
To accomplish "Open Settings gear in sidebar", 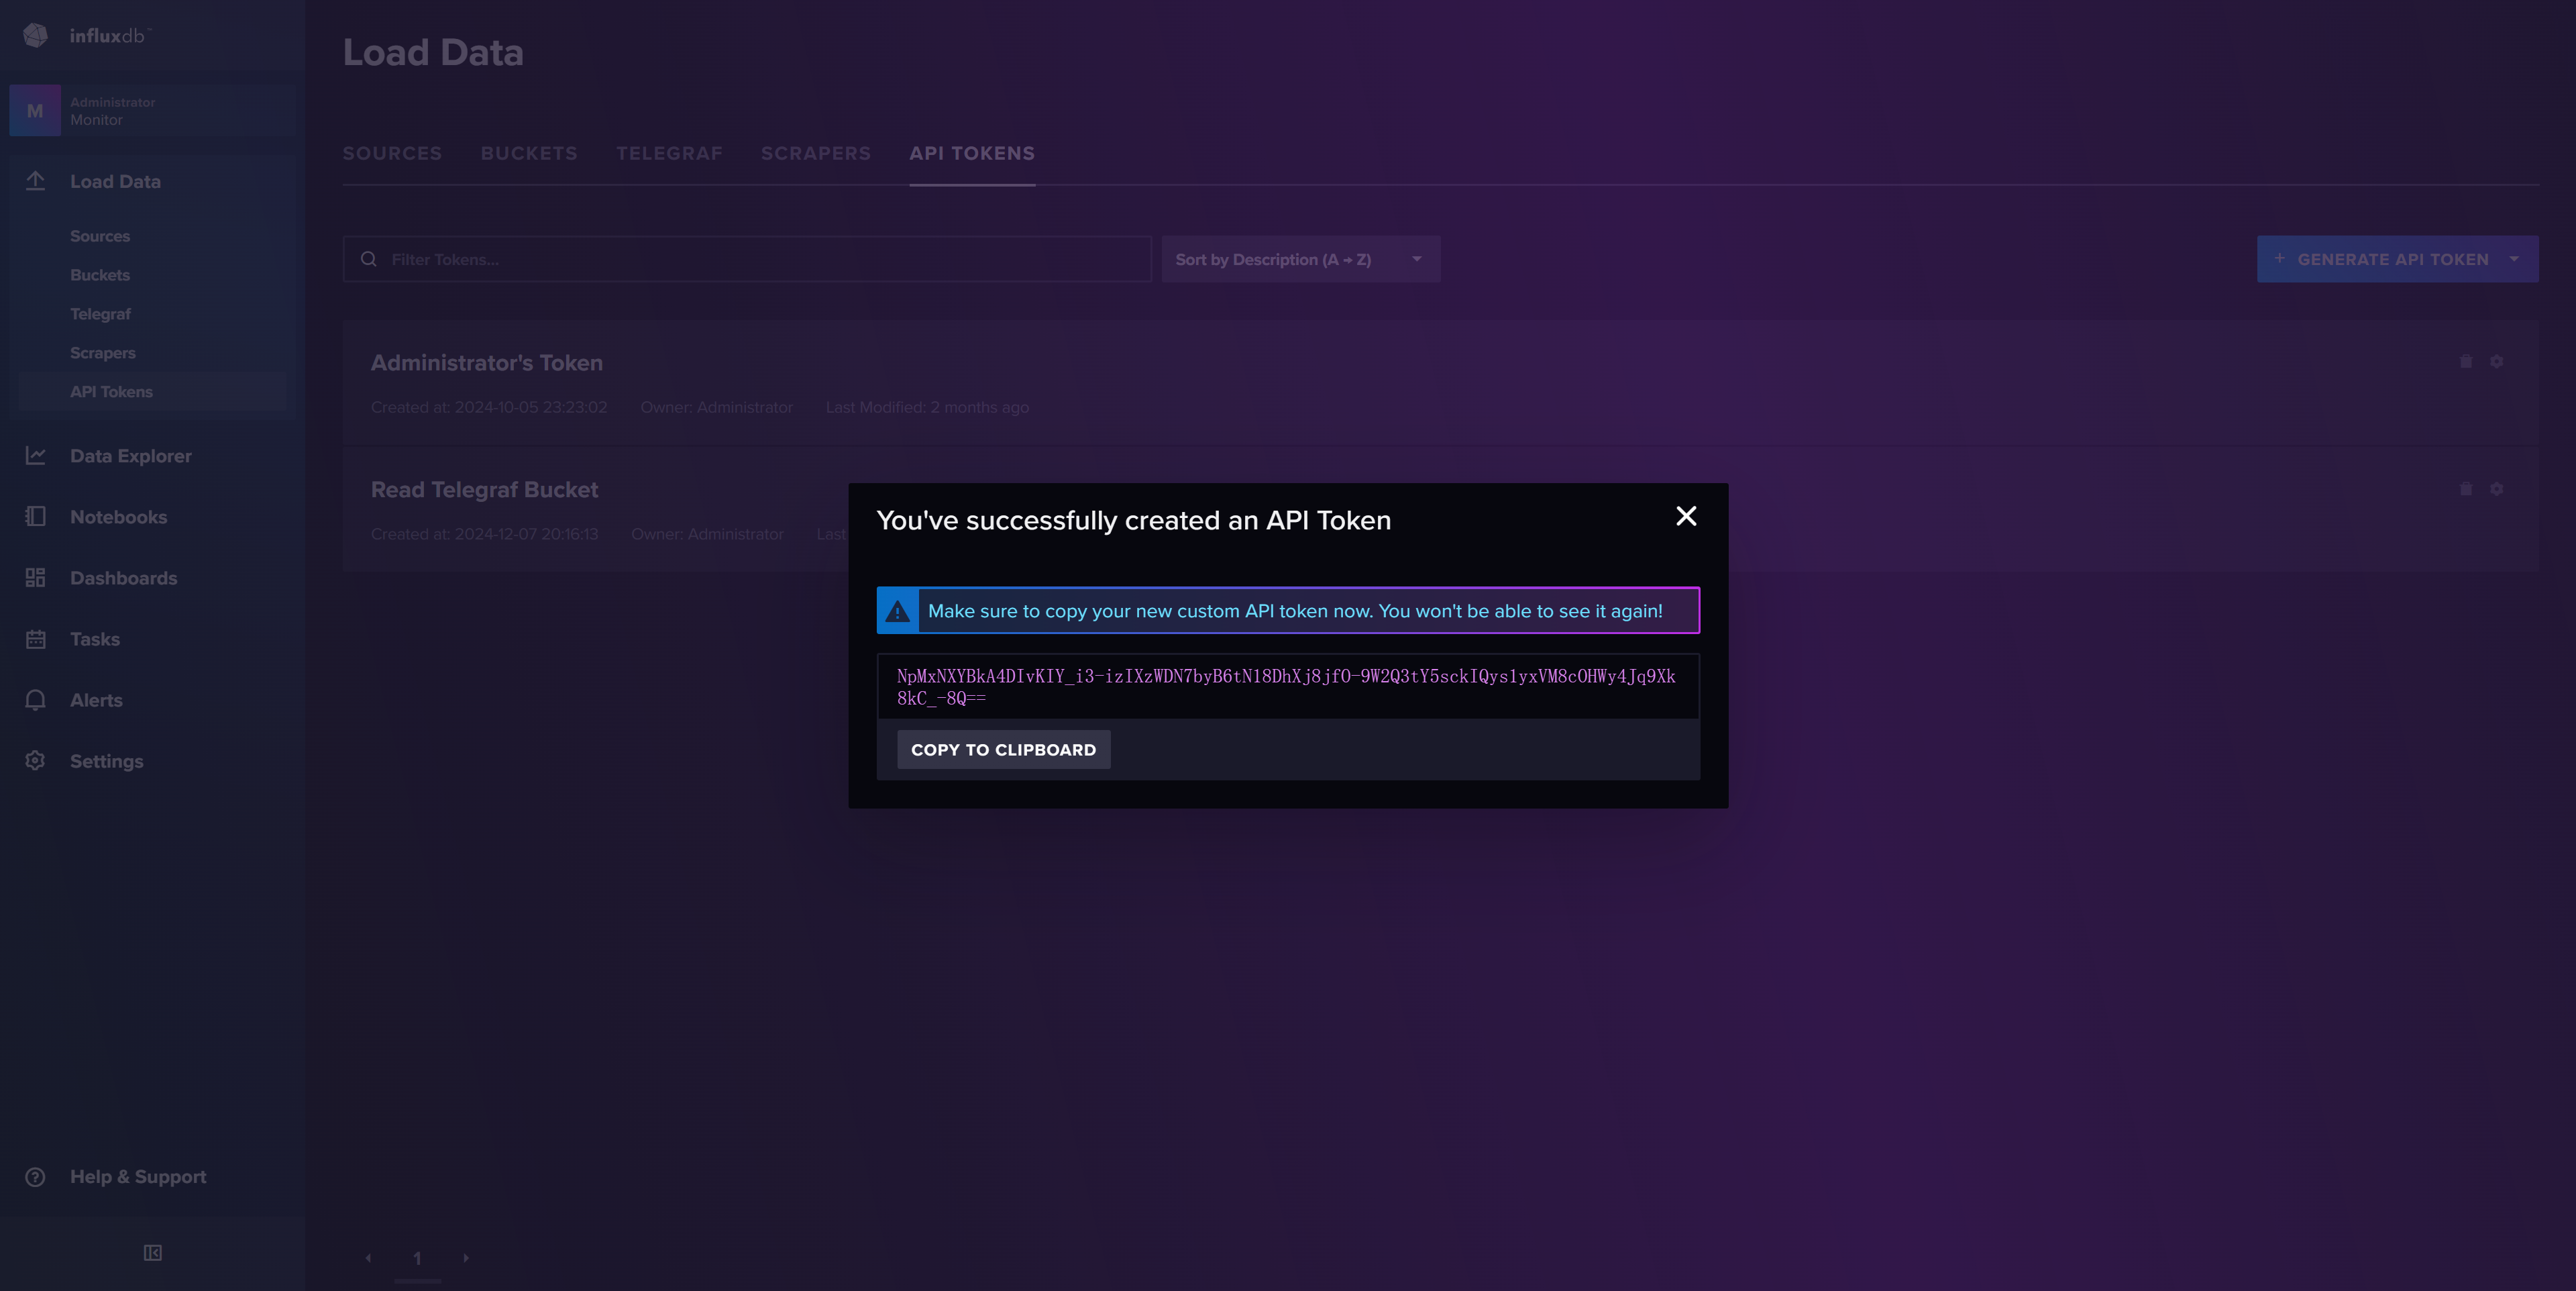I will (36, 761).
